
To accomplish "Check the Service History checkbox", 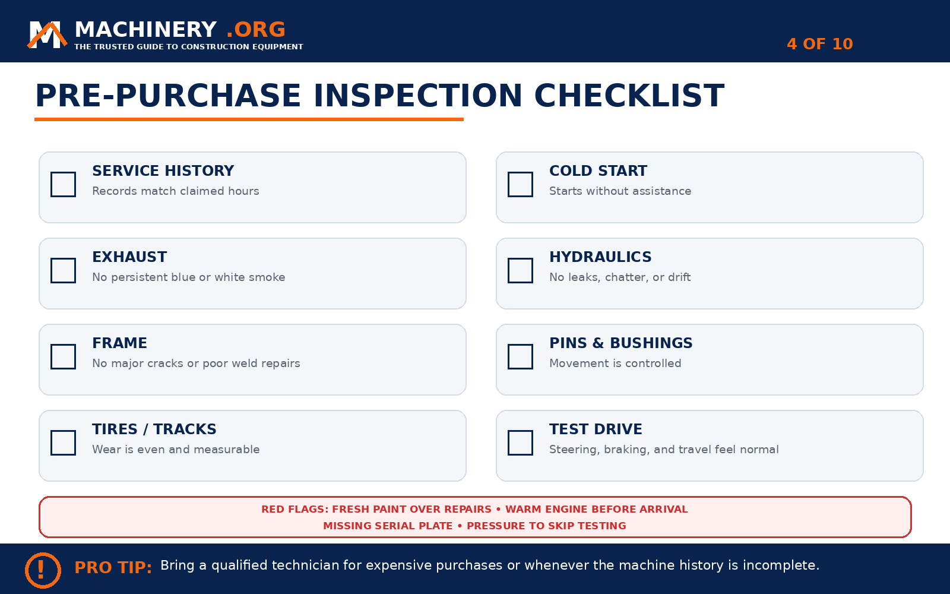I will click(x=63, y=184).
